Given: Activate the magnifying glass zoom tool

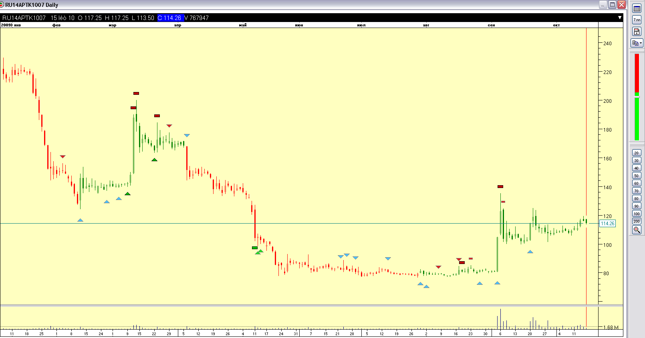Looking at the screenshot, I should point(637,230).
